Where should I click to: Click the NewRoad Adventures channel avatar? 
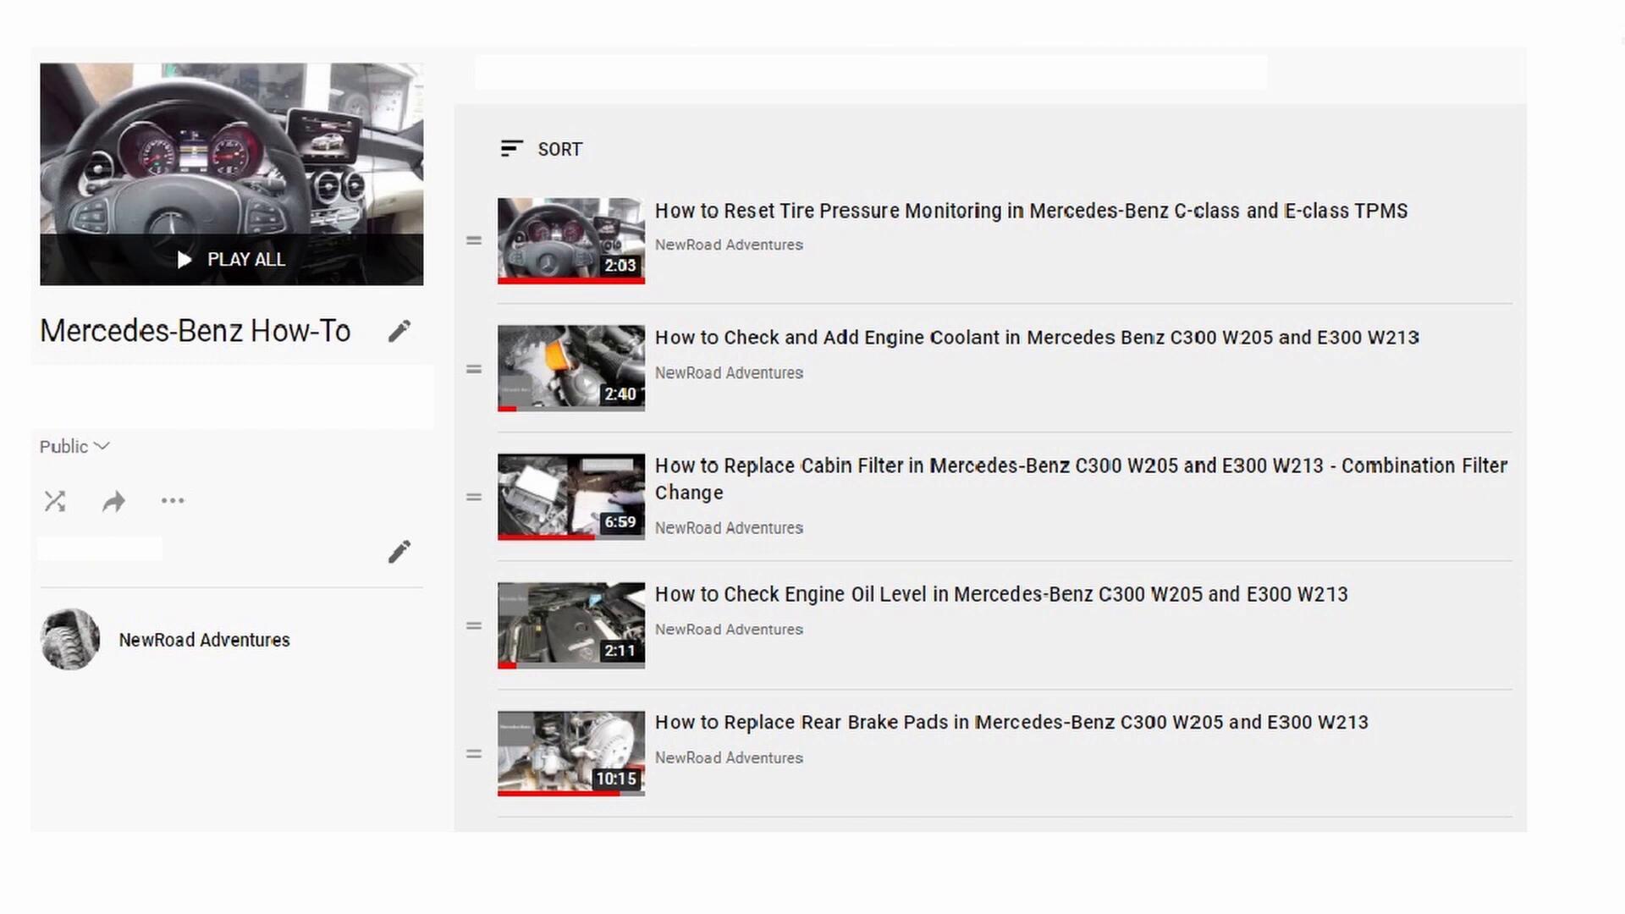click(x=70, y=639)
